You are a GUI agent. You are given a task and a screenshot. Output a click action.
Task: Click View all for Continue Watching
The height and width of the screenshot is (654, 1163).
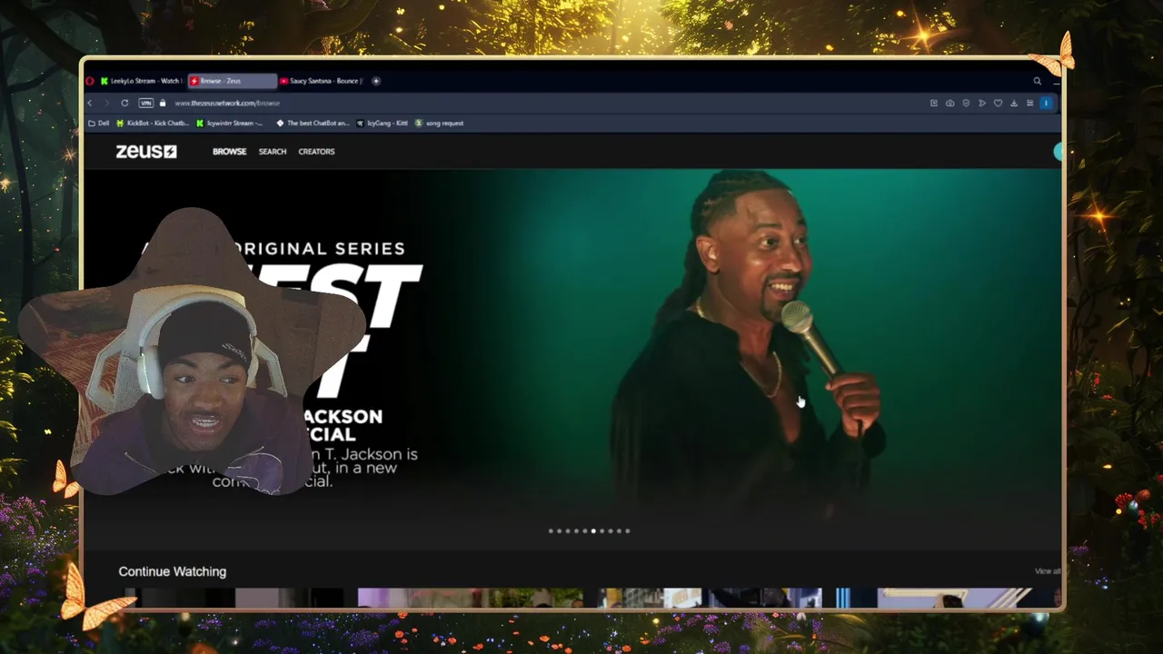(1048, 571)
